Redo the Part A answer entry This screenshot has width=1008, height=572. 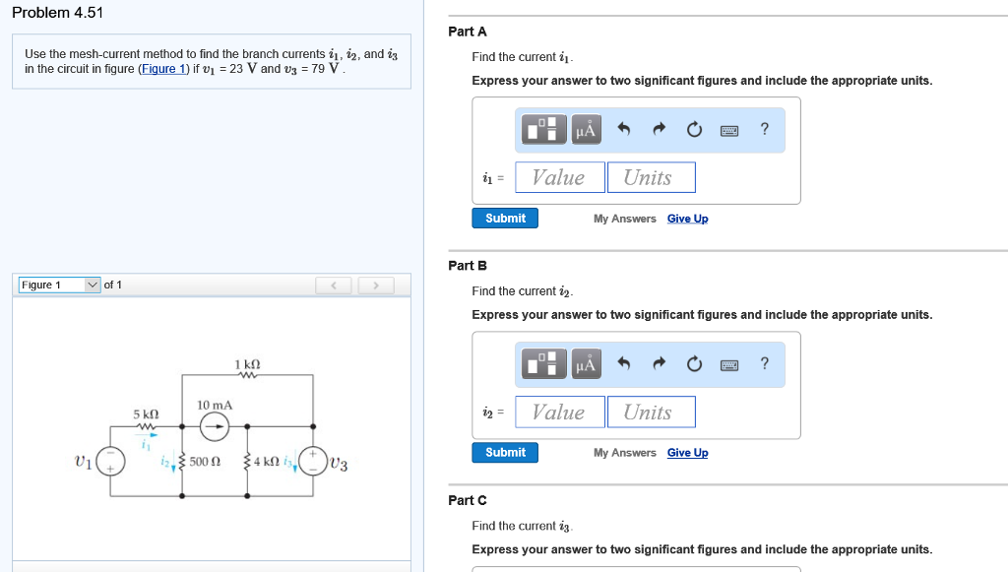click(x=658, y=128)
